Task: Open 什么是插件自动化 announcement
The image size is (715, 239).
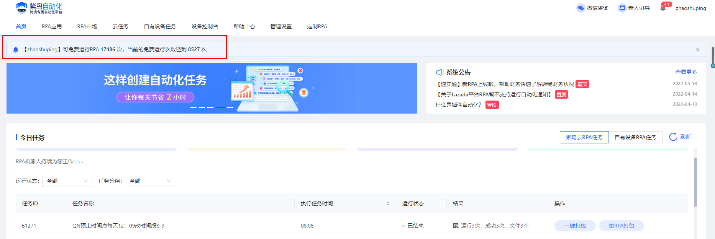Action: (458, 105)
